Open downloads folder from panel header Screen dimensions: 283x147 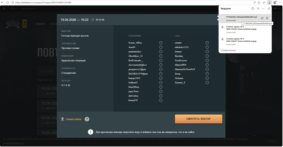click(x=253, y=9)
